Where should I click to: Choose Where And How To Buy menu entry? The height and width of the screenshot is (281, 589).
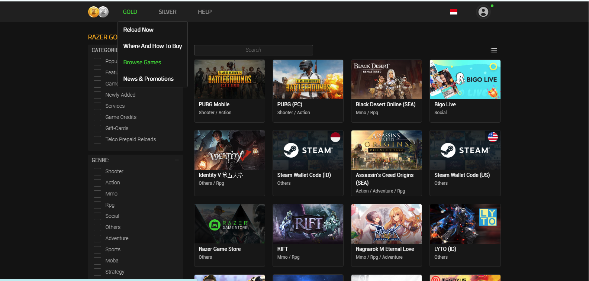(152, 46)
